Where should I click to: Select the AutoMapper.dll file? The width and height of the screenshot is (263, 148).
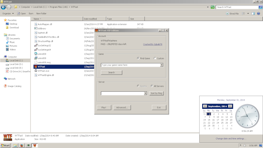coord(45,24)
